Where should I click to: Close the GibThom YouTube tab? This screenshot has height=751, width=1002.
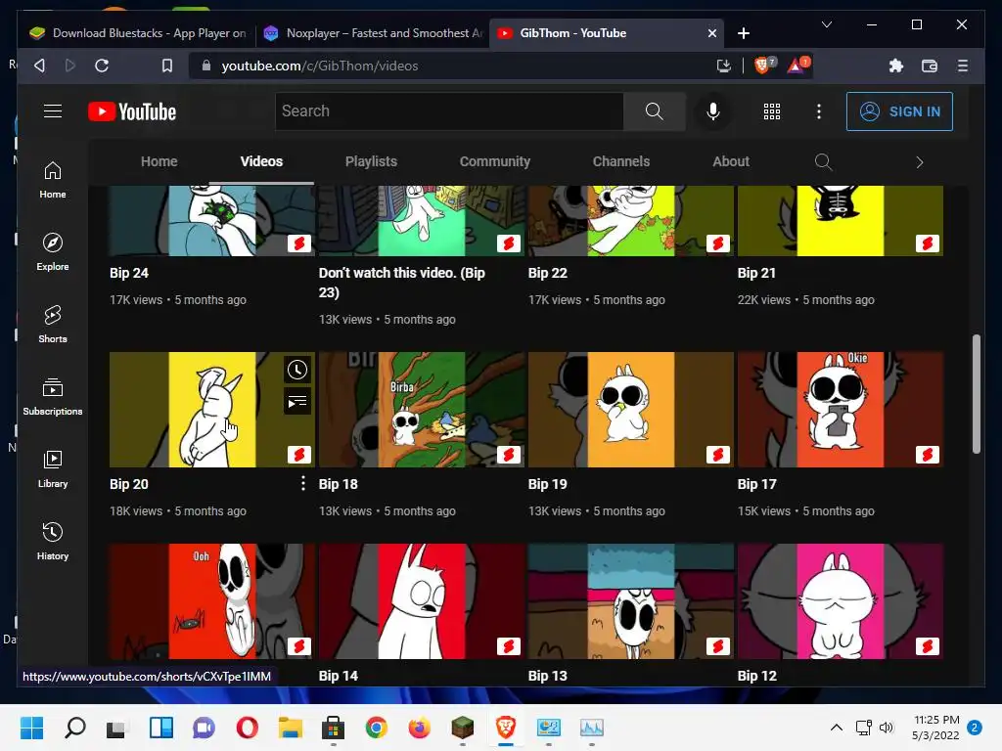pyautogui.click(x=712, y=33)
